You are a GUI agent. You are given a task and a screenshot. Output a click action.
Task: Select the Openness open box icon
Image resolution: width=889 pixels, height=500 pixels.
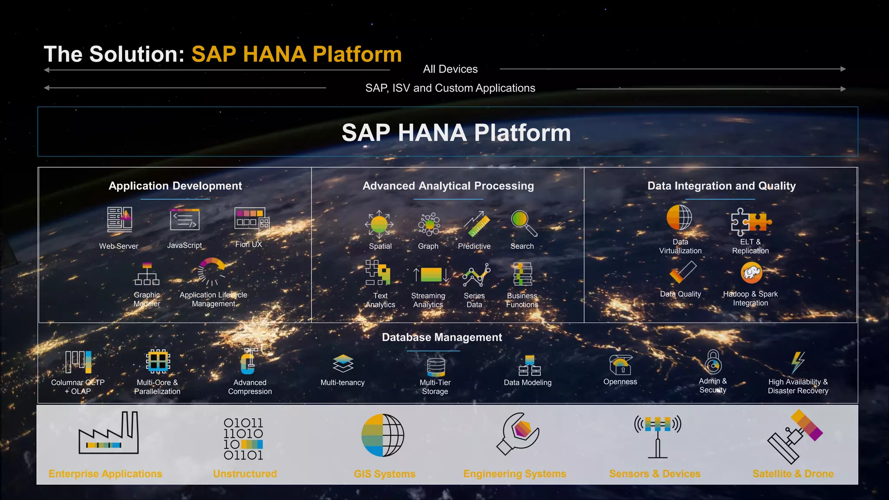(621, 364)
